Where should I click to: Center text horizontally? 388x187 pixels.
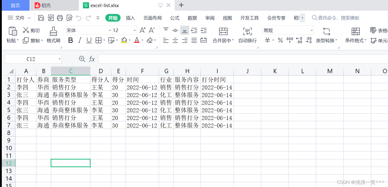click(x=175, y=40)
